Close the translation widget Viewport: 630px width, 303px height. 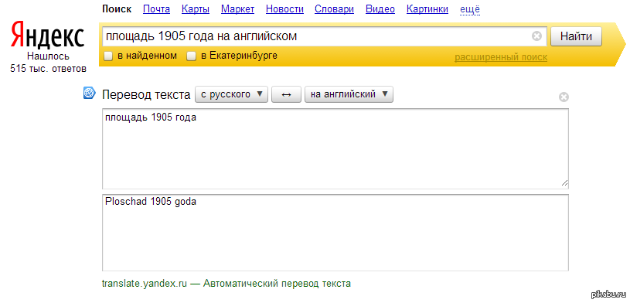(564, 97)
